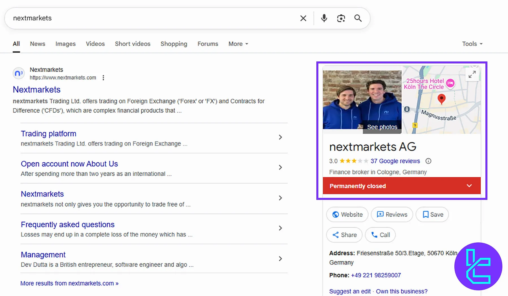Open the Trading platform sitelink
508x296 pixels.
coord(49,134)
